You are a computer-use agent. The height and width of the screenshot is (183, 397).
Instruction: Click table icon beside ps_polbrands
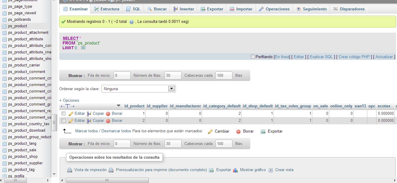tap(4, 20)
